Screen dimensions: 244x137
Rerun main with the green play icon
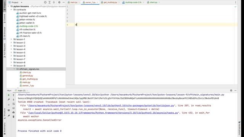pos(9,95)
